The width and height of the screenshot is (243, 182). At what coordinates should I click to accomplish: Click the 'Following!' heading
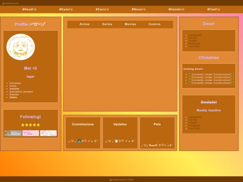coord(31,117)
